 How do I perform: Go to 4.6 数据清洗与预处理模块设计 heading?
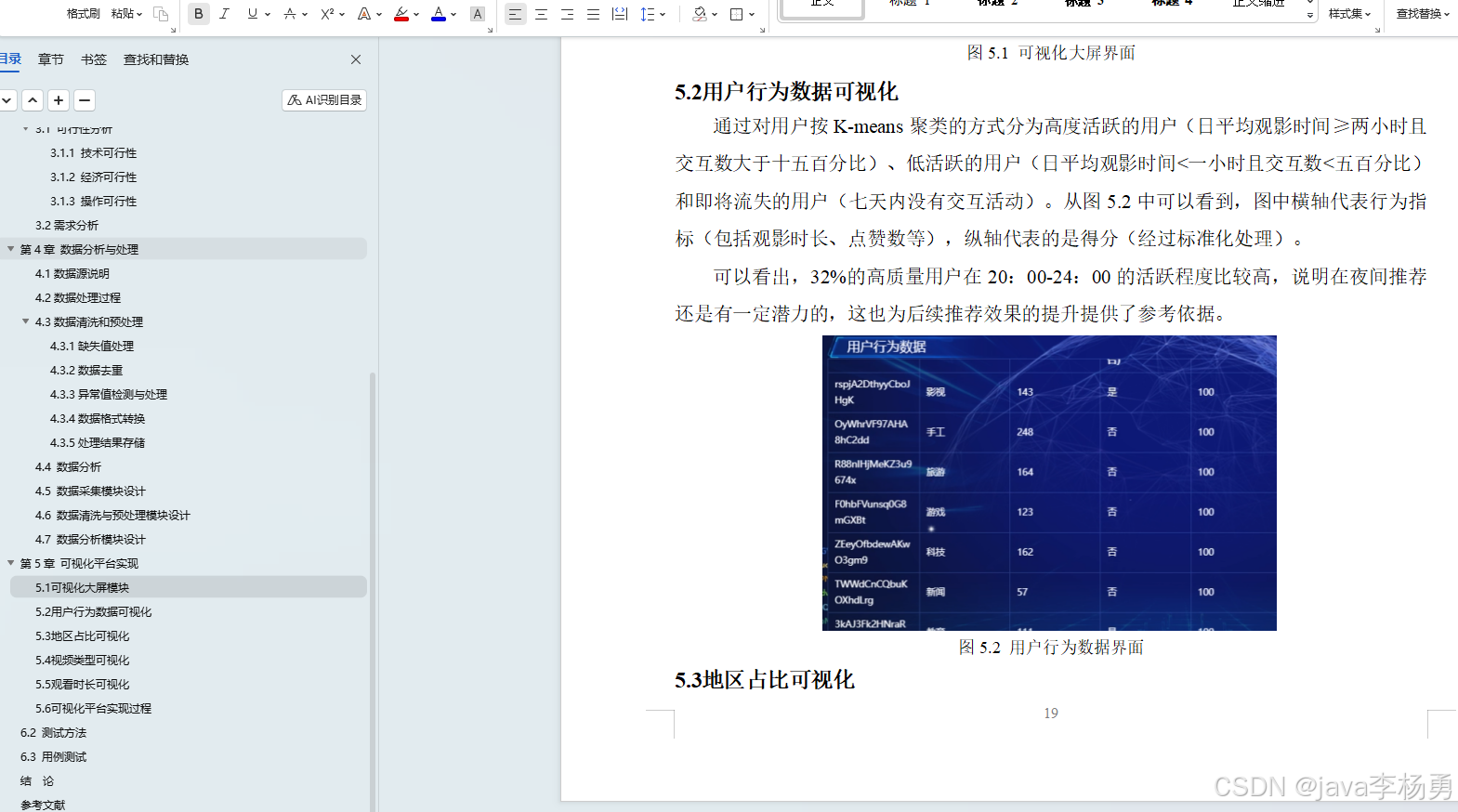click(112, 516)
